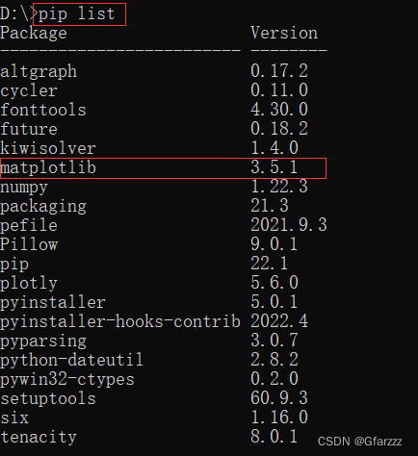The height and width of the screenshot is (456, 418).
Task: Click setuptools version 60.9.3
Action: (279, 398)
